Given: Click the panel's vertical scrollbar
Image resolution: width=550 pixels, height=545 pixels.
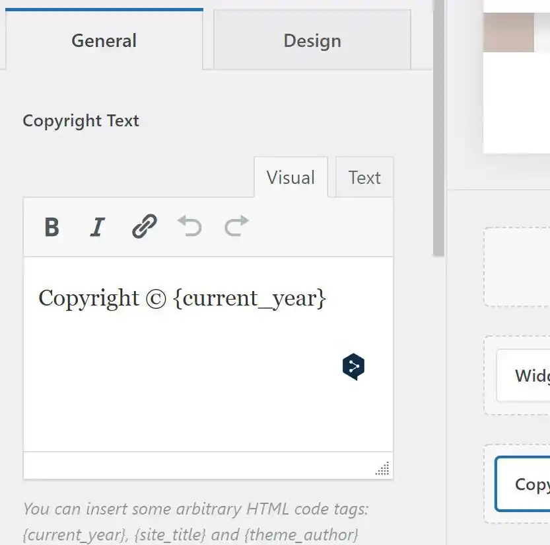Looking at the screenshot, I should pyautogui.click(x=438, y=132).
